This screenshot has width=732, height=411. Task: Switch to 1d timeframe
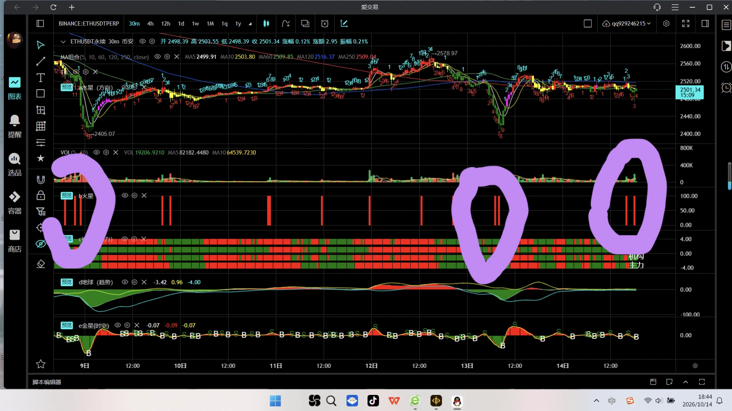click(x=181, y=24)
